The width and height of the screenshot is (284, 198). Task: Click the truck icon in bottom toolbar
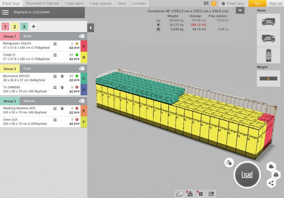coord(180,194)
